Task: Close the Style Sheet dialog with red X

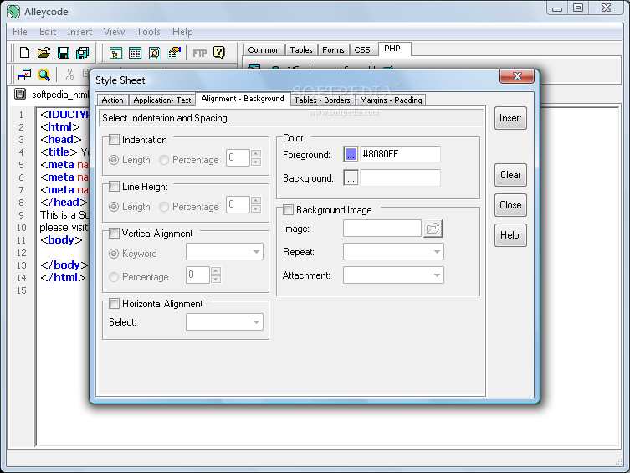Action: point(517,76)
